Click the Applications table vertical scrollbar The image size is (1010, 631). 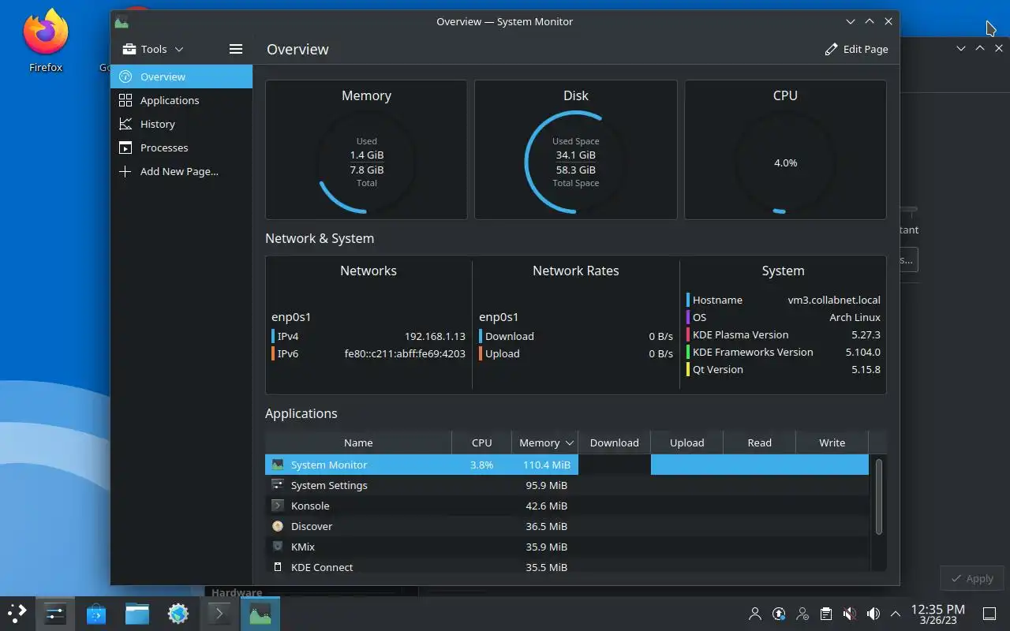[878, 497]
